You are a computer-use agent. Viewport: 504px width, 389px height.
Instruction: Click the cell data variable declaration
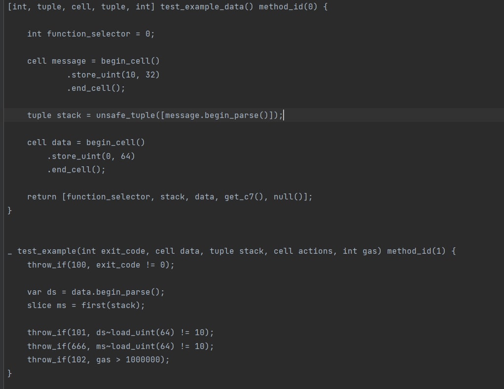click(49, 143)
